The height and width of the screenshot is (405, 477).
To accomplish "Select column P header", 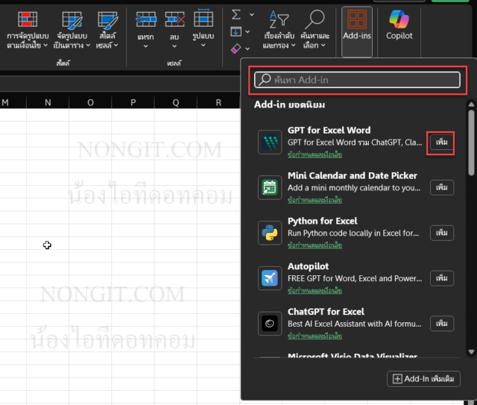I will tap(133, 103).
